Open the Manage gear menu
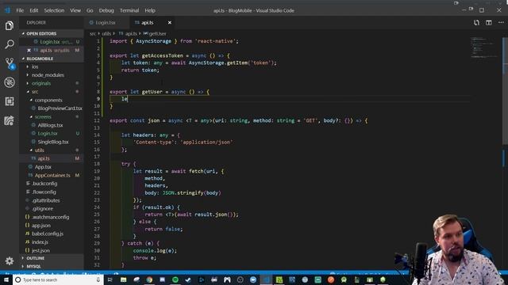 (10, 260)
